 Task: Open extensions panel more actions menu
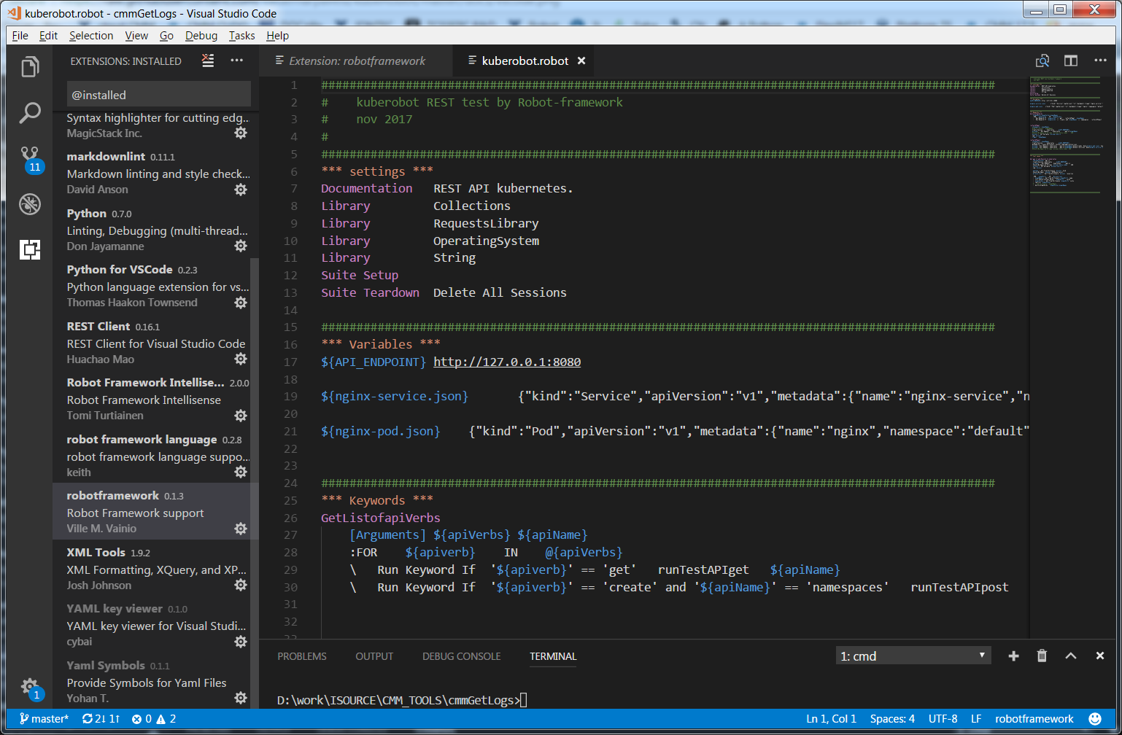pos(237,61)
